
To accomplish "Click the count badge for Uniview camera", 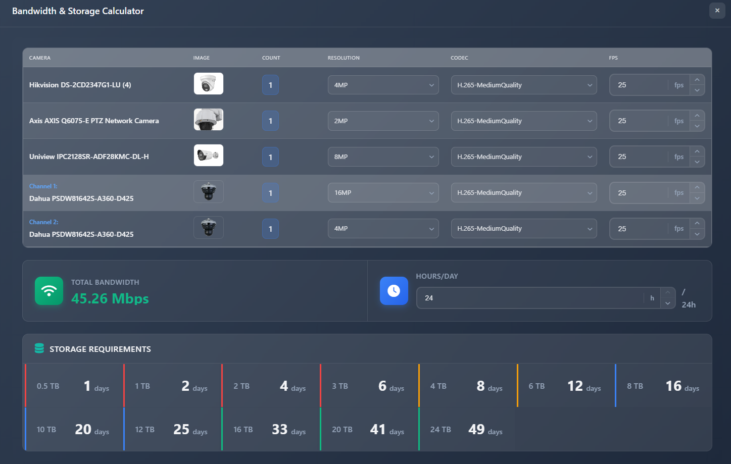I will [270, 157].
